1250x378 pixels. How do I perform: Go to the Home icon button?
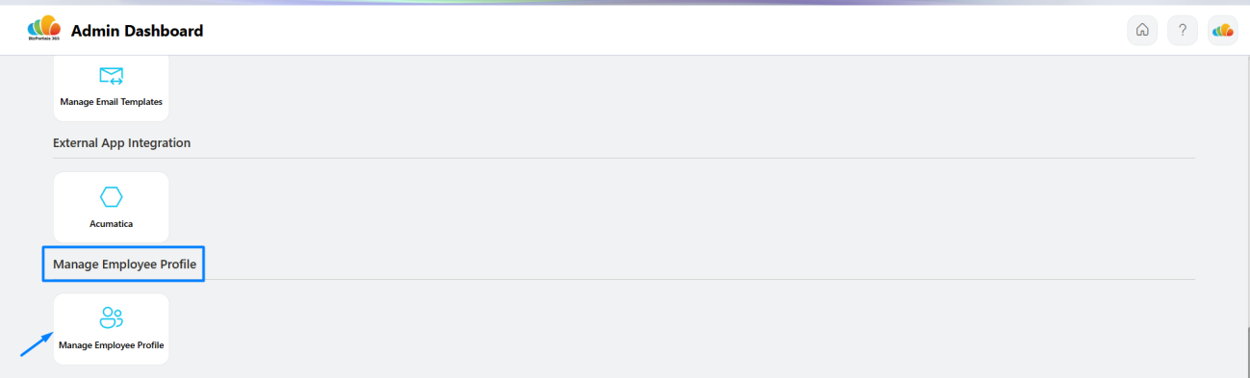coord(1142,30)
